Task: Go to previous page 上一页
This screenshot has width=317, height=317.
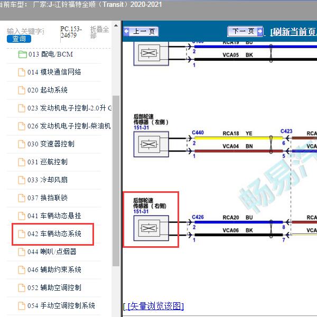Action: [141, 32]
